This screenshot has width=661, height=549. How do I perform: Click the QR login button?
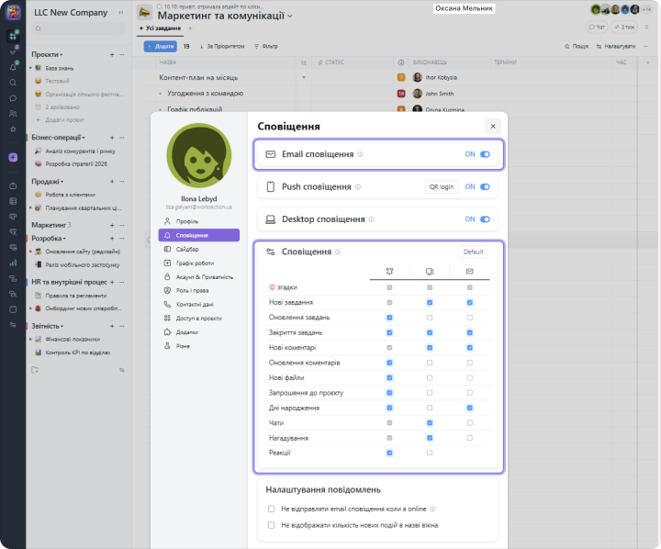point(442,186)
